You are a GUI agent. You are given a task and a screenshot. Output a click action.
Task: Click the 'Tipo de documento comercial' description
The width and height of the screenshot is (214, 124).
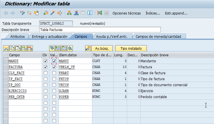tap(164, 85)
